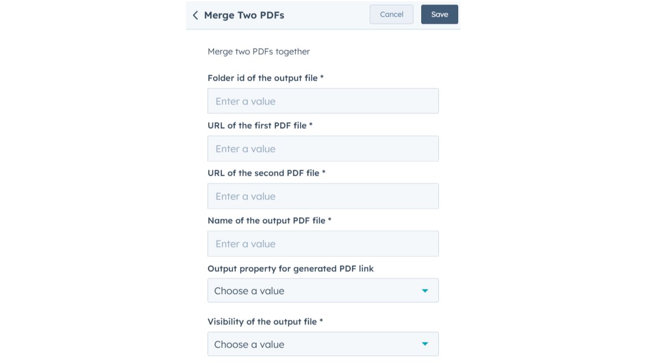Click the caret arrow on Visibility dropdown
Image resolution: width=647 pixels, height=363 pixels.
[425, 344]
